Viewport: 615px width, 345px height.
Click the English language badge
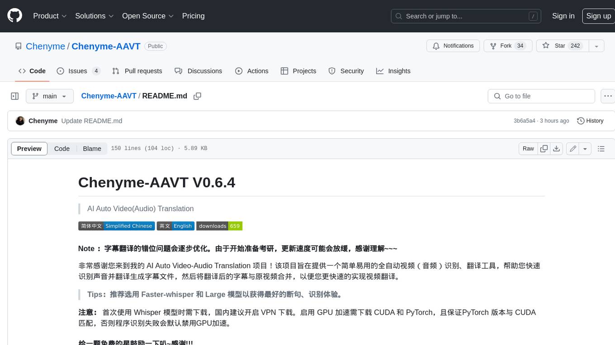click(x=175, y=226)
